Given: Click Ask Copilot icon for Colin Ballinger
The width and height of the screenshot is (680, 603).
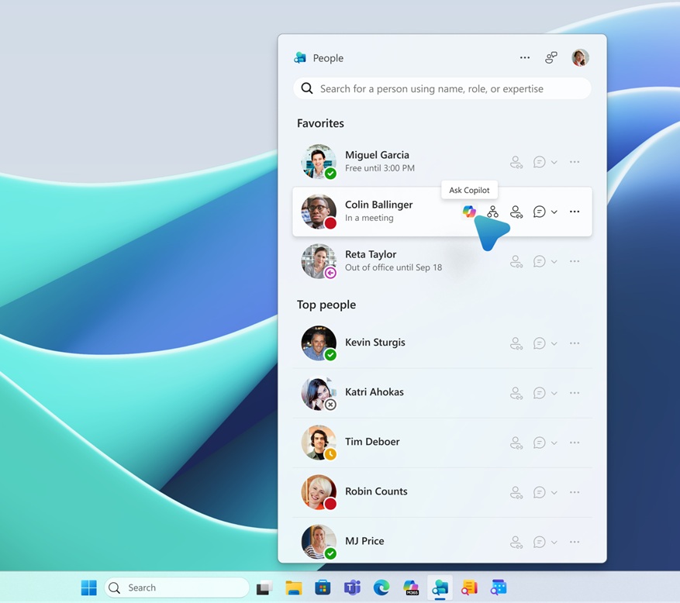Looking at the screenshot, I should (469, 212).
